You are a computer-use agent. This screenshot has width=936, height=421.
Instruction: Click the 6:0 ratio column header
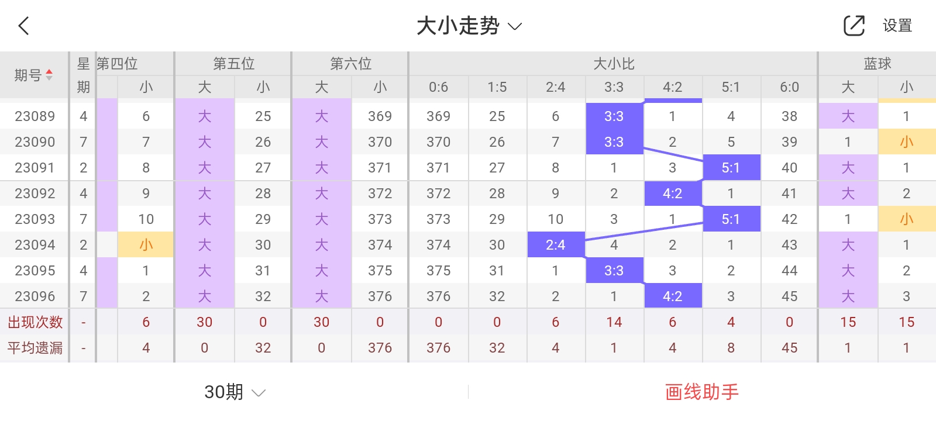(x=789, y=87)
